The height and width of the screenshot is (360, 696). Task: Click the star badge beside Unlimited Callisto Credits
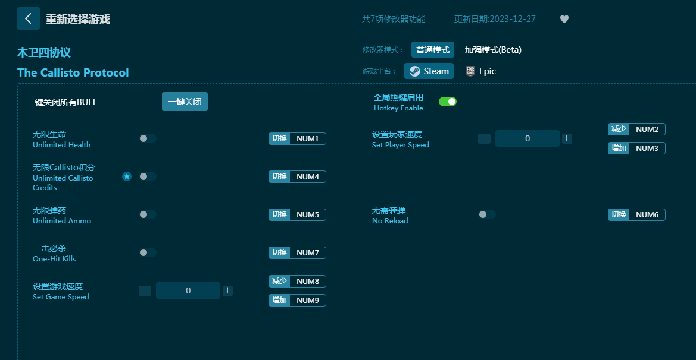pyautogui.click(x=127, y=176)
